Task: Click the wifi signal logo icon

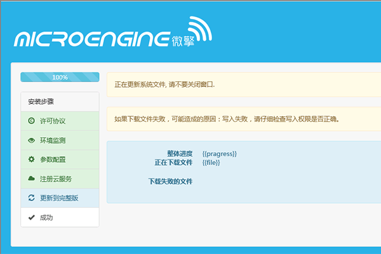Action: tap(200, 29)
